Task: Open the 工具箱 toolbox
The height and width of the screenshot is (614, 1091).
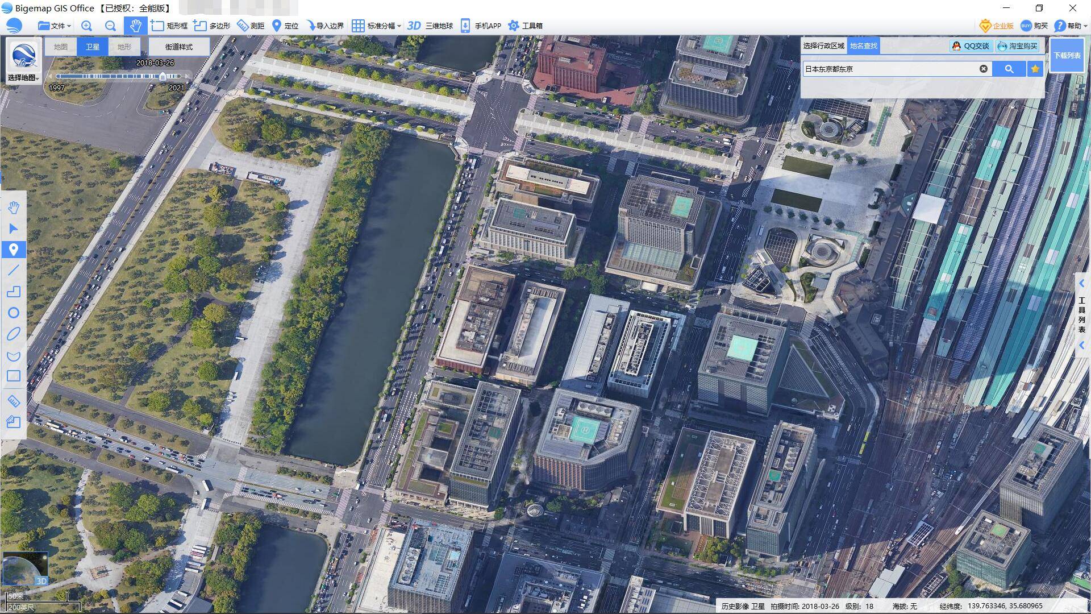Action: tap(525, 26)
